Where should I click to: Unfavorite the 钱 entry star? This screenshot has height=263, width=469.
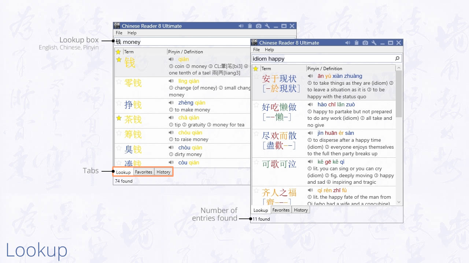click(x=119, y=60)
